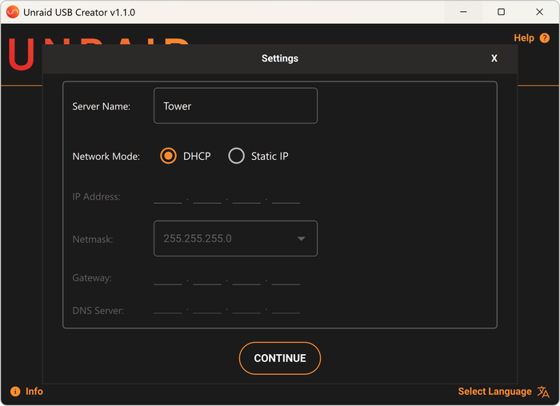Close the Unraid USB Creator window

(539, 12)
